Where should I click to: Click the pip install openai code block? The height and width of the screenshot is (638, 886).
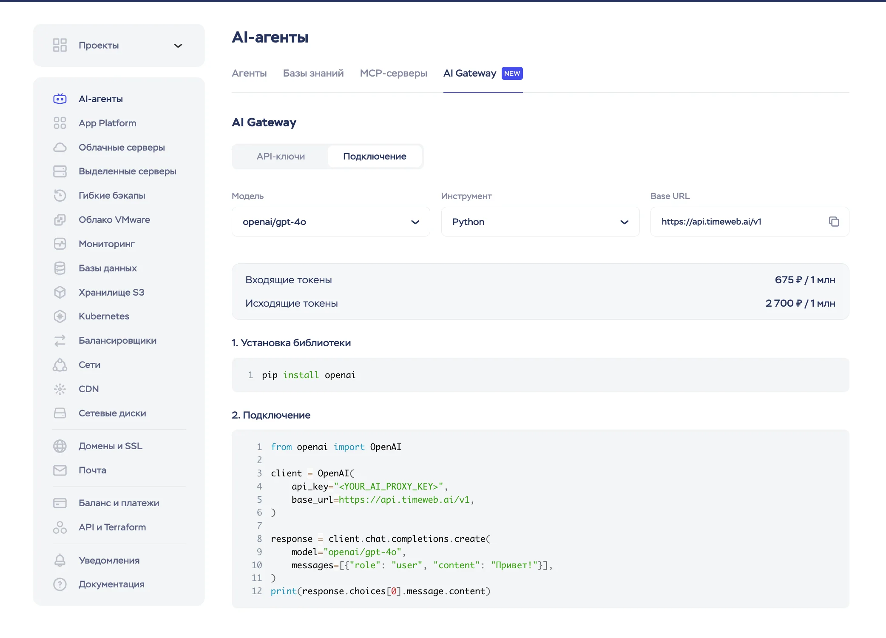[540, 375]
